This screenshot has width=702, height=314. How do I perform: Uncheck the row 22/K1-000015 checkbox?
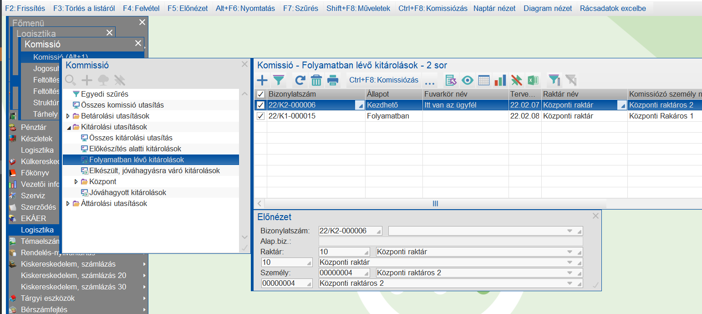(260, 116)
